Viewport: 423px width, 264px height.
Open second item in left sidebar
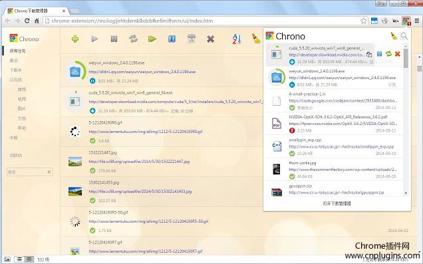14,61
